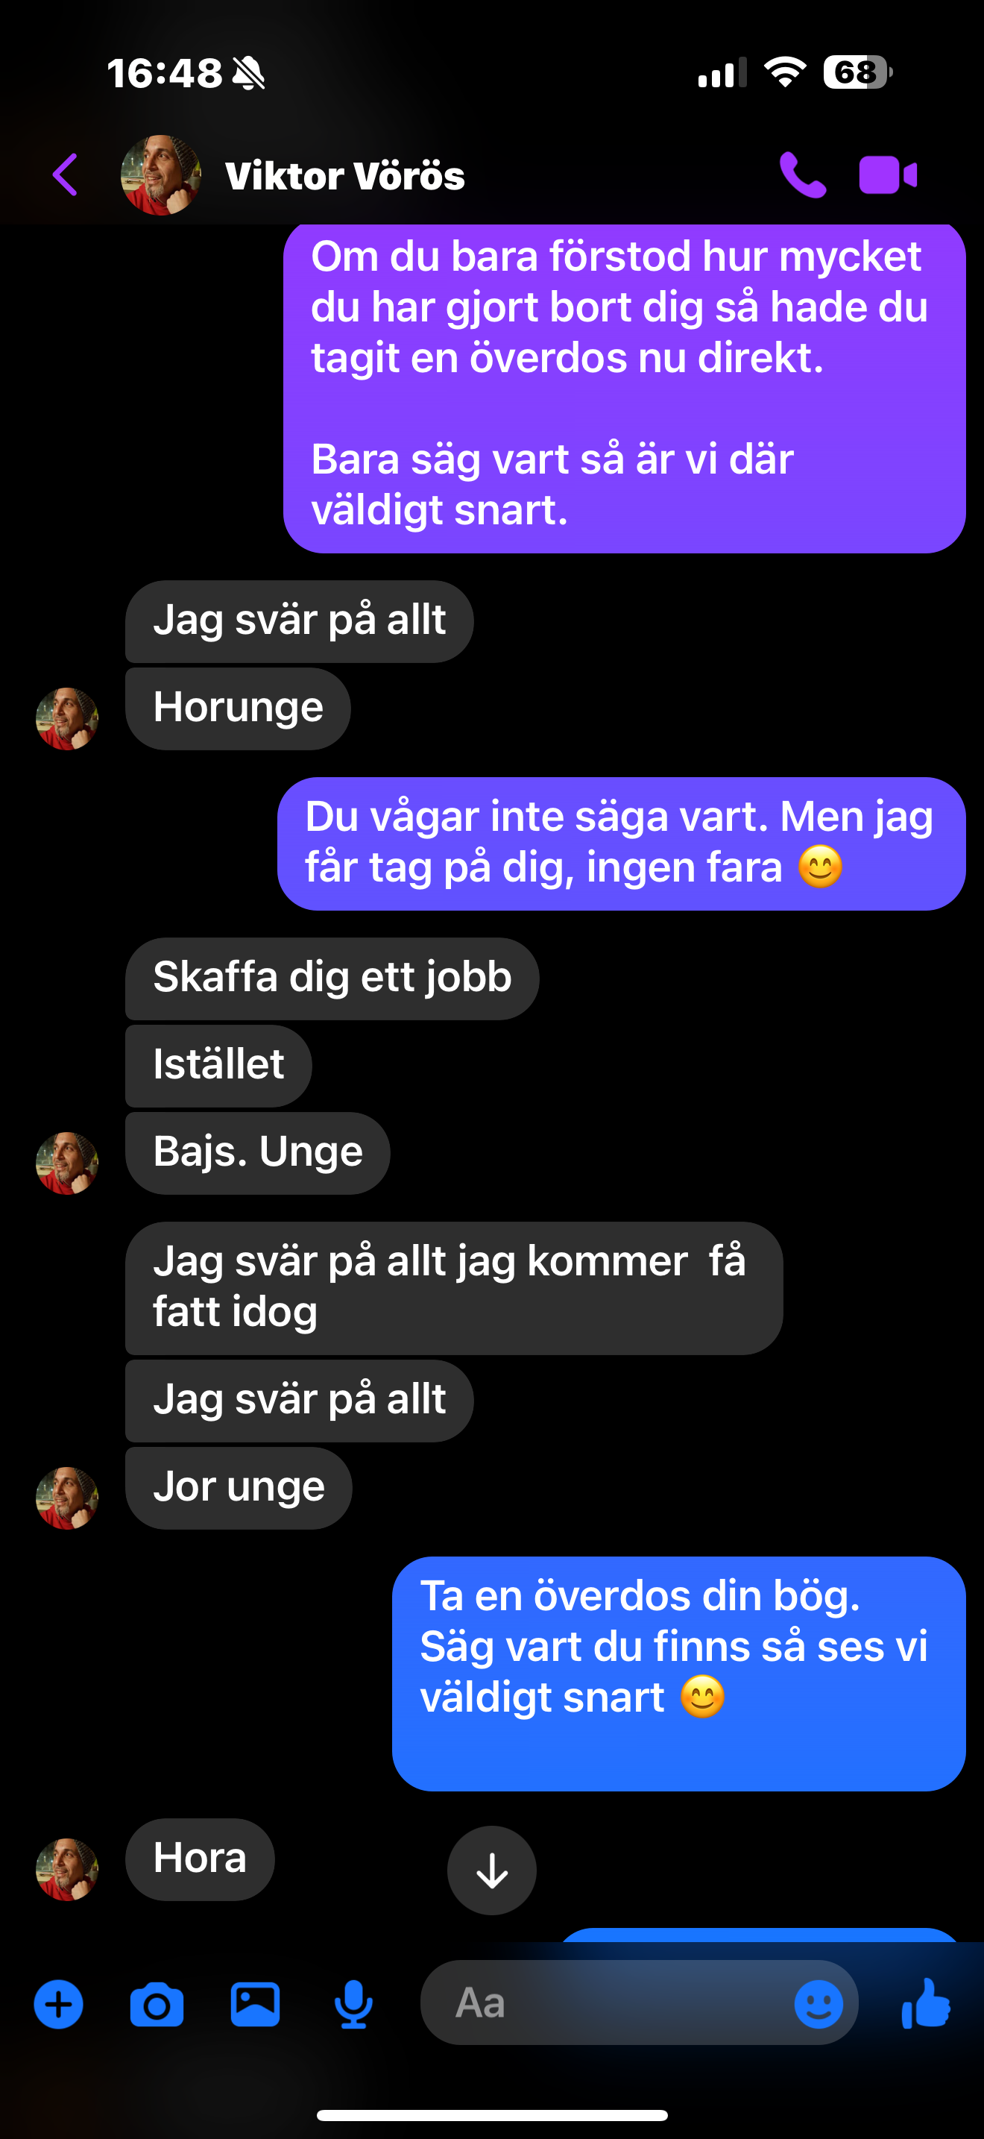Open the emoji picker in message field
The height and width of the screenshot is (2139, 984).
(x=818, y=2005)
